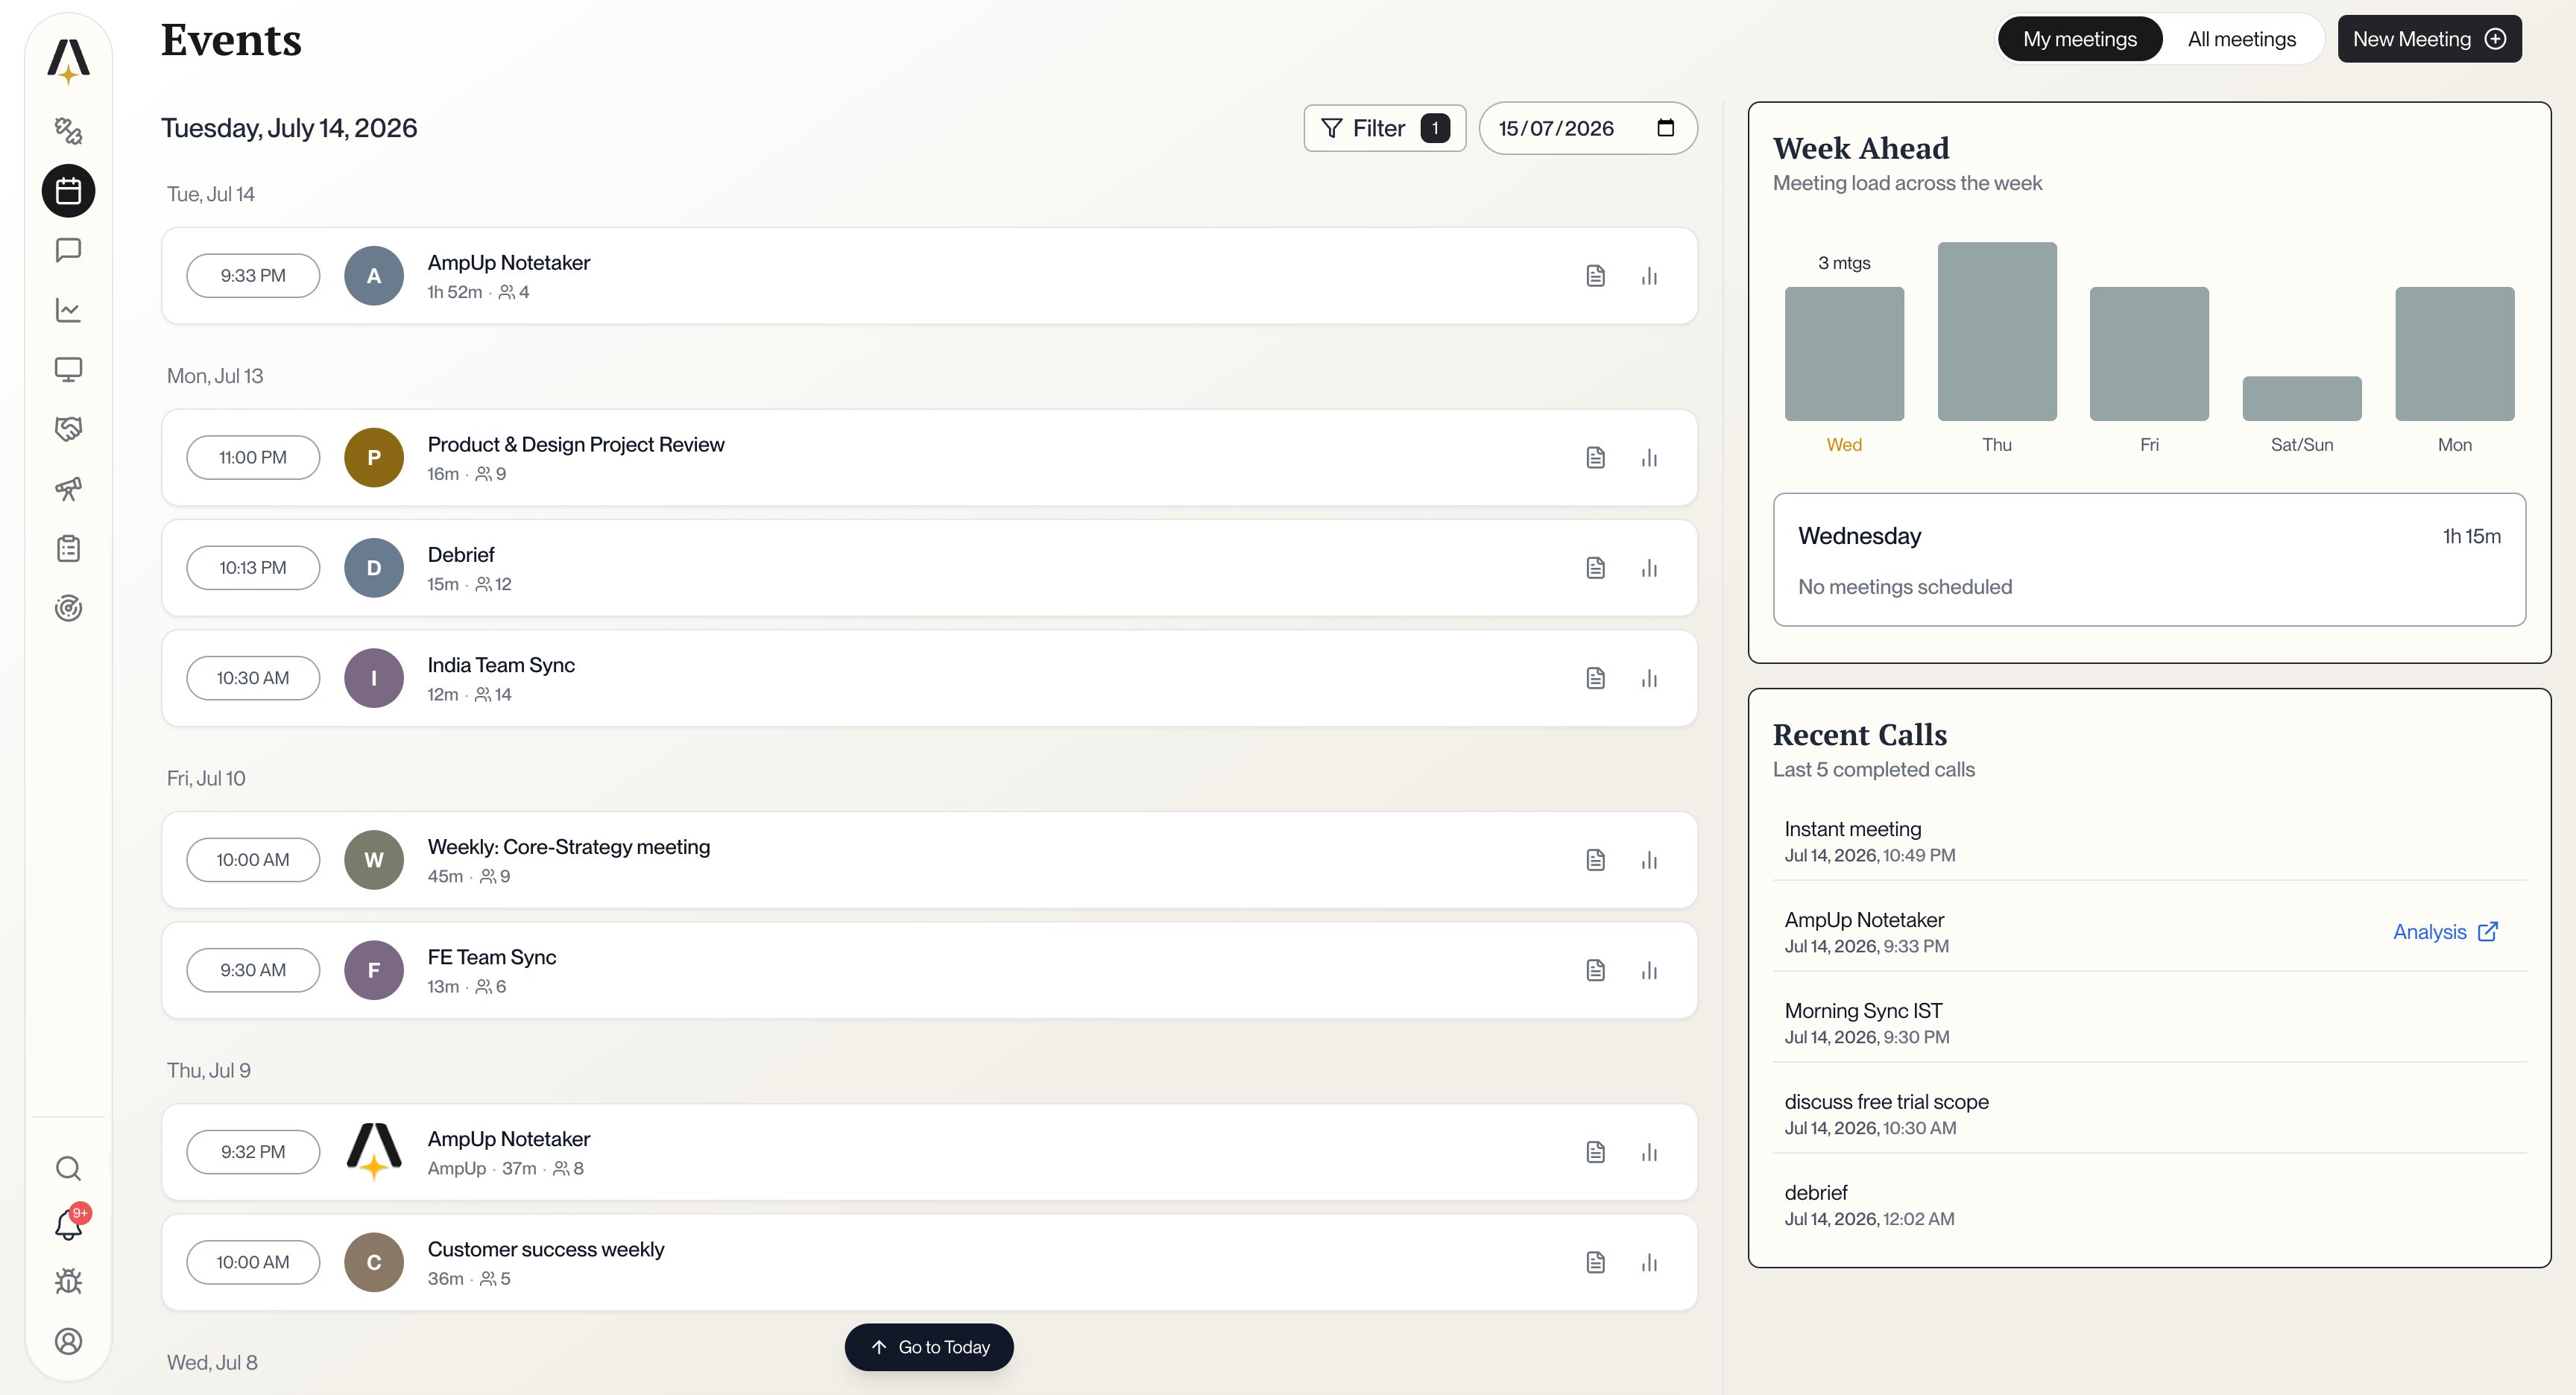Select the Thu bar in Week Ahead
This screenshot has width=2576, height=1395.
tap(1997, 331)
